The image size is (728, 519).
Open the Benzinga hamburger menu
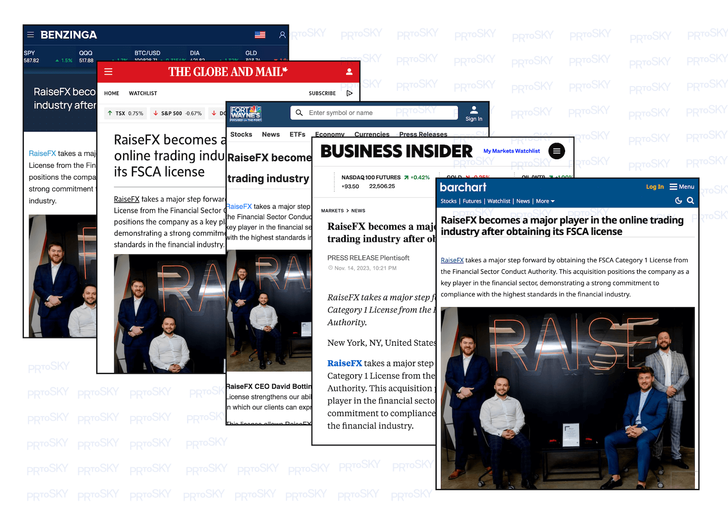point(30,35)
